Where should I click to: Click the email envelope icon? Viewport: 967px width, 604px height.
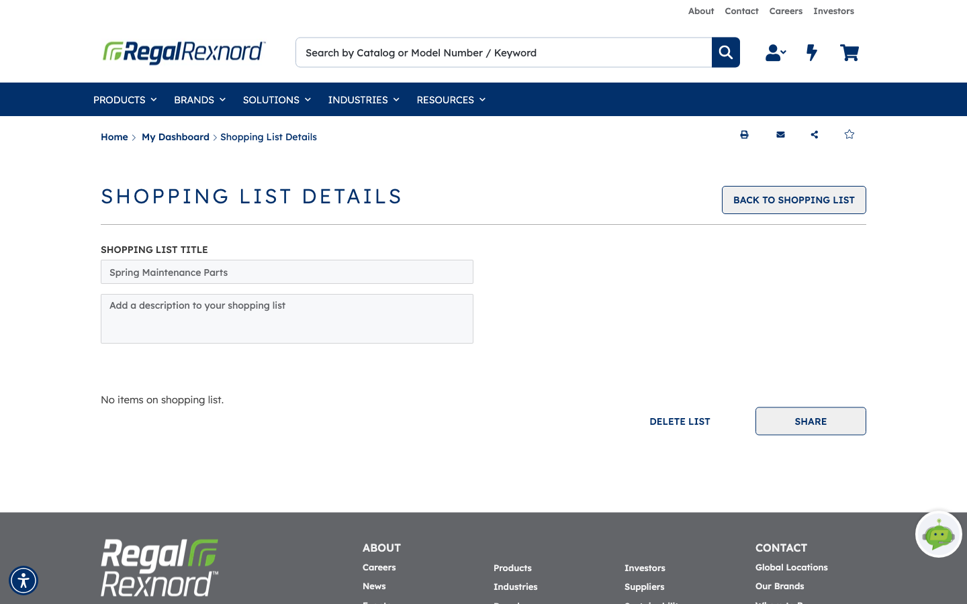[780, 135]
